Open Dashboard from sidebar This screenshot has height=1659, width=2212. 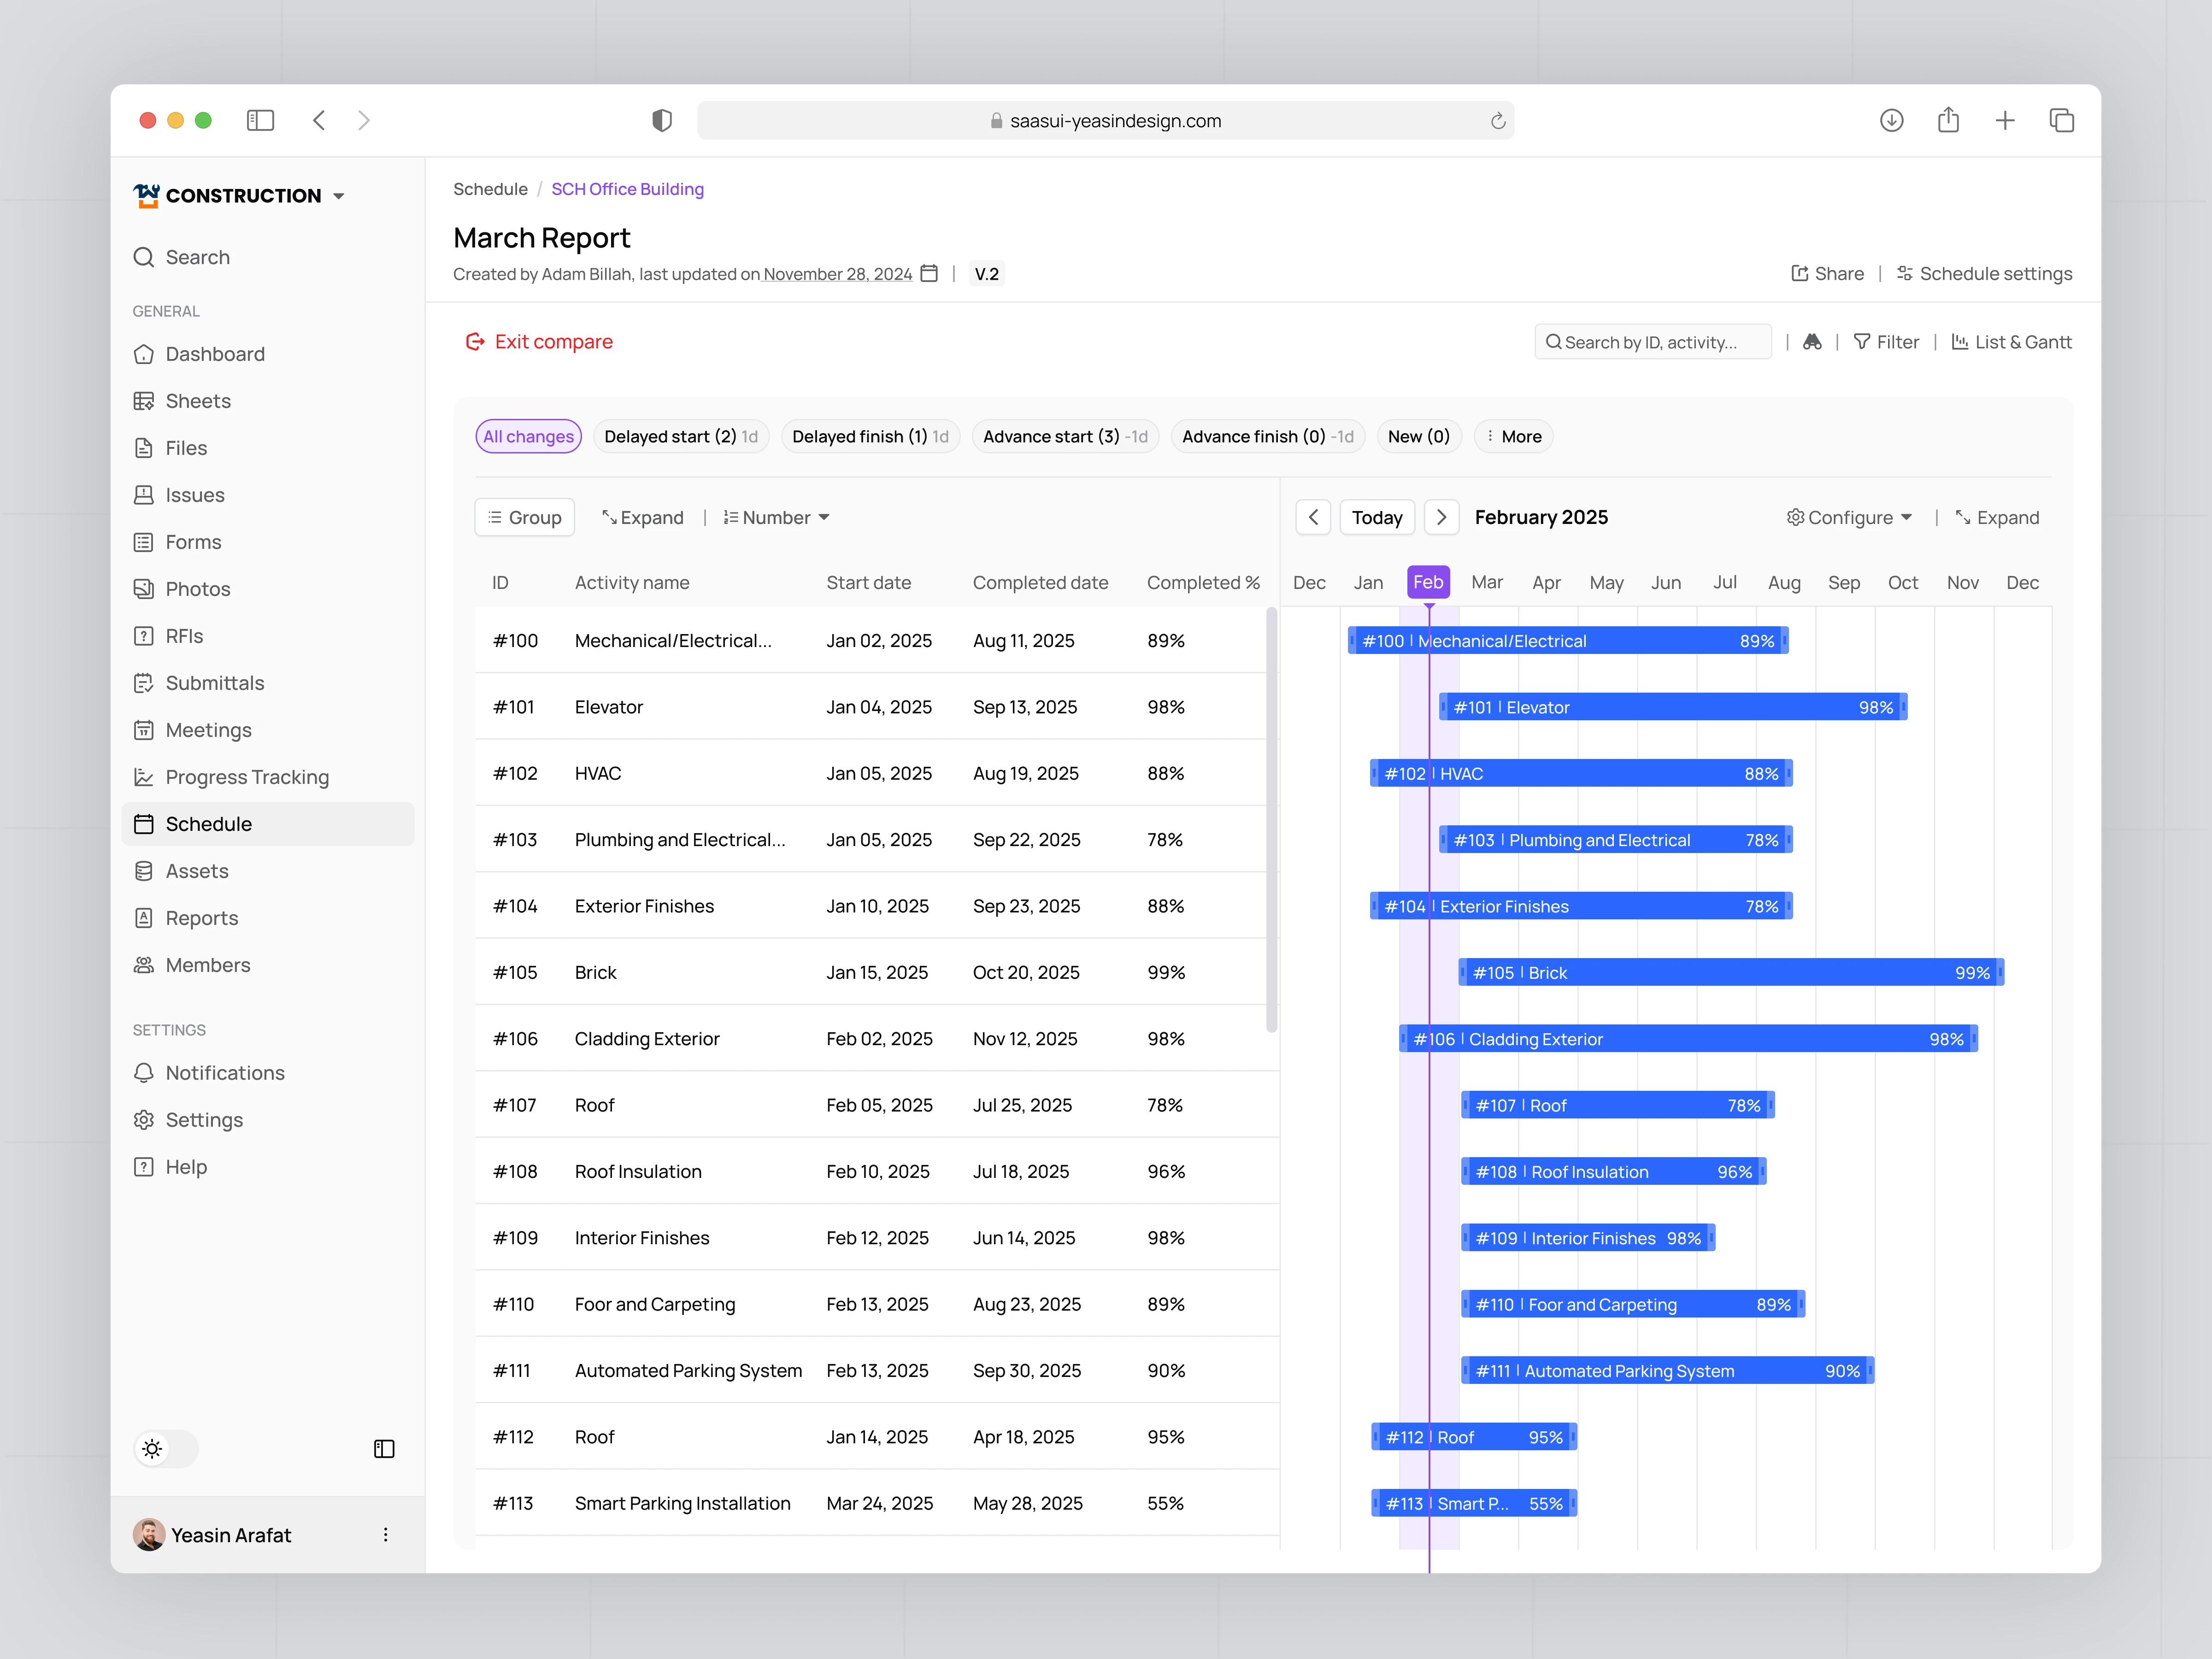pyautogui.click(x=268, y=354)
